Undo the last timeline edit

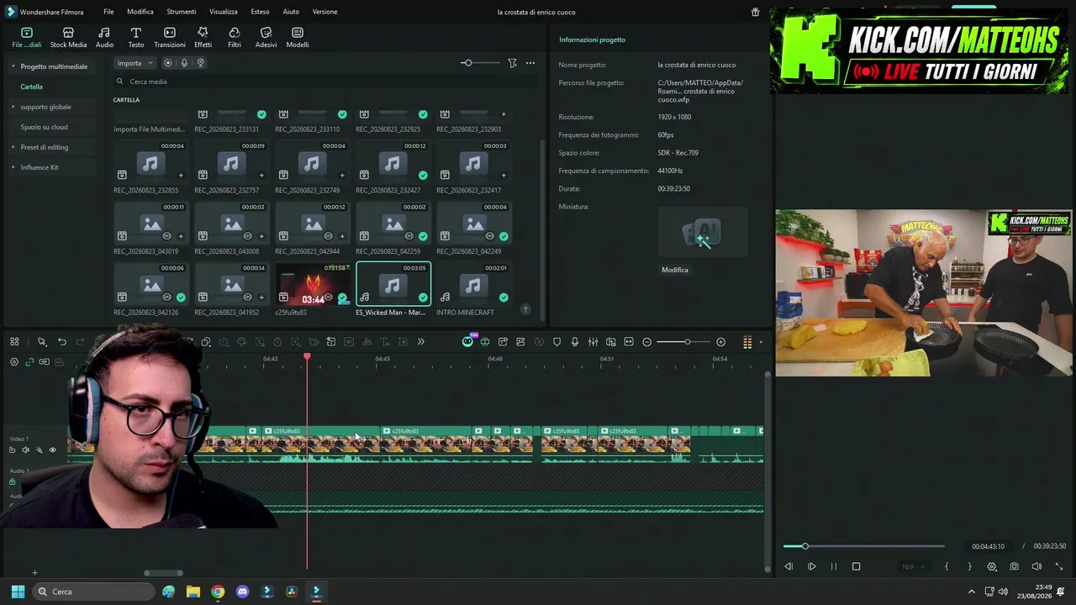[62, 342]
